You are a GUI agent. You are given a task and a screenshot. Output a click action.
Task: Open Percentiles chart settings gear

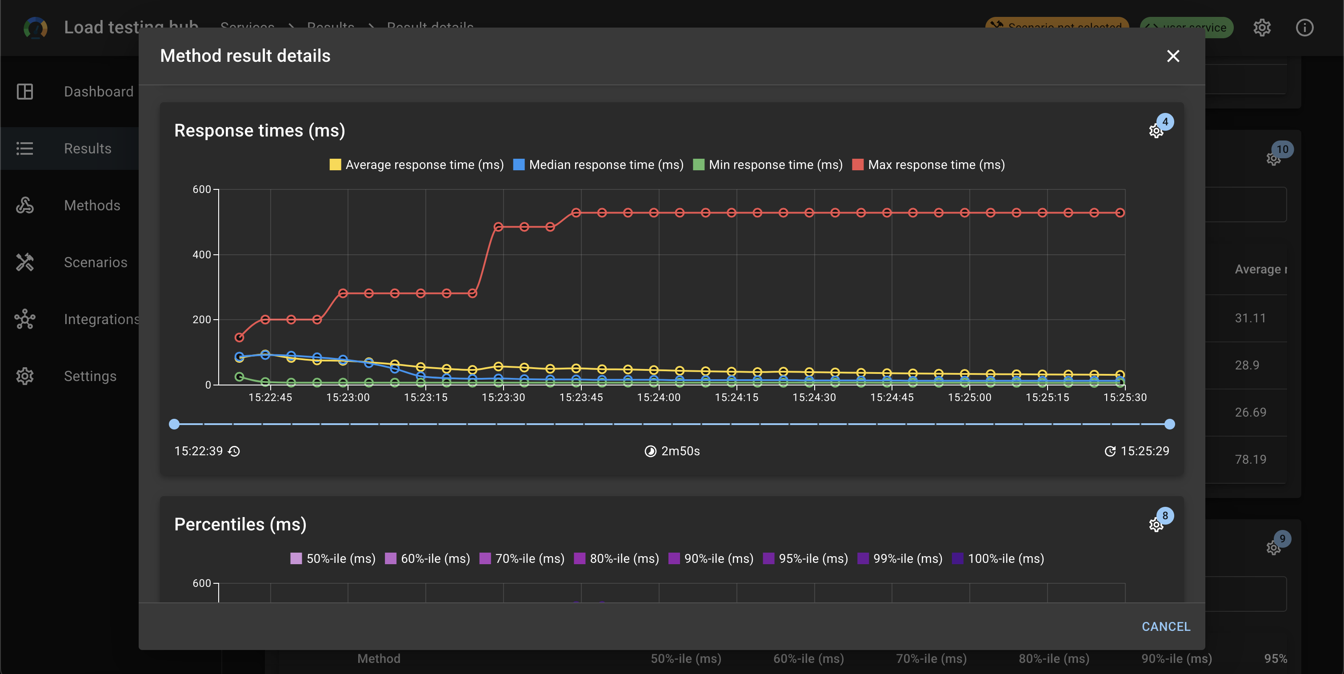[x=1156, y=525]
